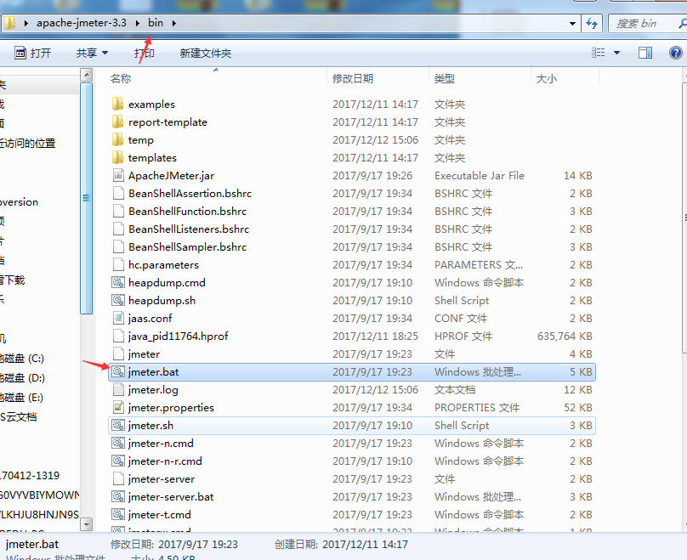Click the refresh button beside address bar
The image size is (687, 560).
click(x=592, y=23)
